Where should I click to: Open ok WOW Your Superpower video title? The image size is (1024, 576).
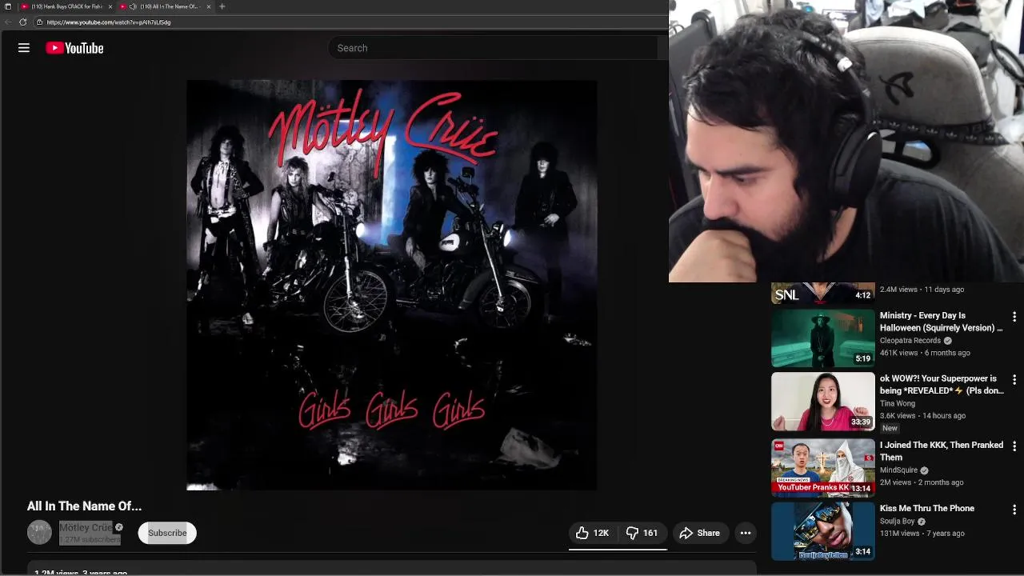point(942,385)
